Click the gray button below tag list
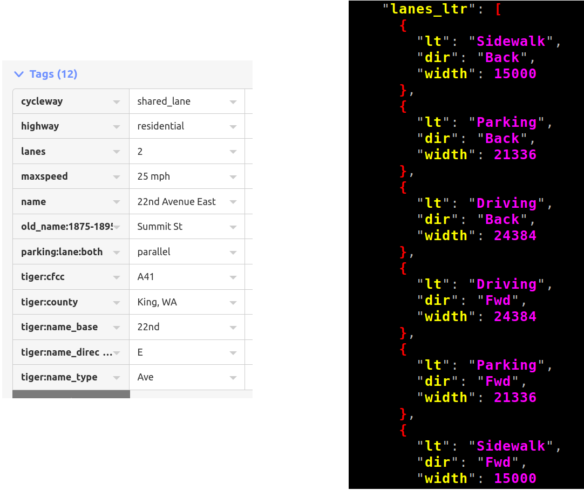This screenshot has width=584, height=490. coord(71,394)
